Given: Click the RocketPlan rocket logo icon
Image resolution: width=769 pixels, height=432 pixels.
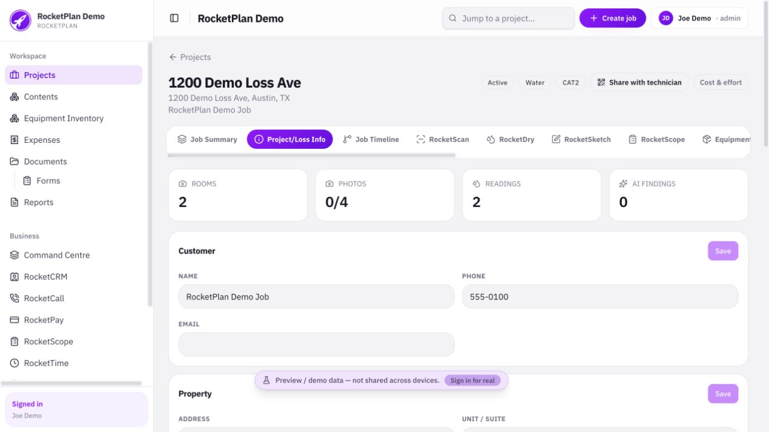Looking at the screenshot, I should (21, 21).
